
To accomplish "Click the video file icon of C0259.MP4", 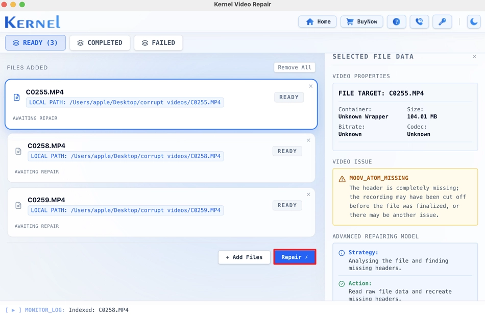I will click(x=18, y=205).
